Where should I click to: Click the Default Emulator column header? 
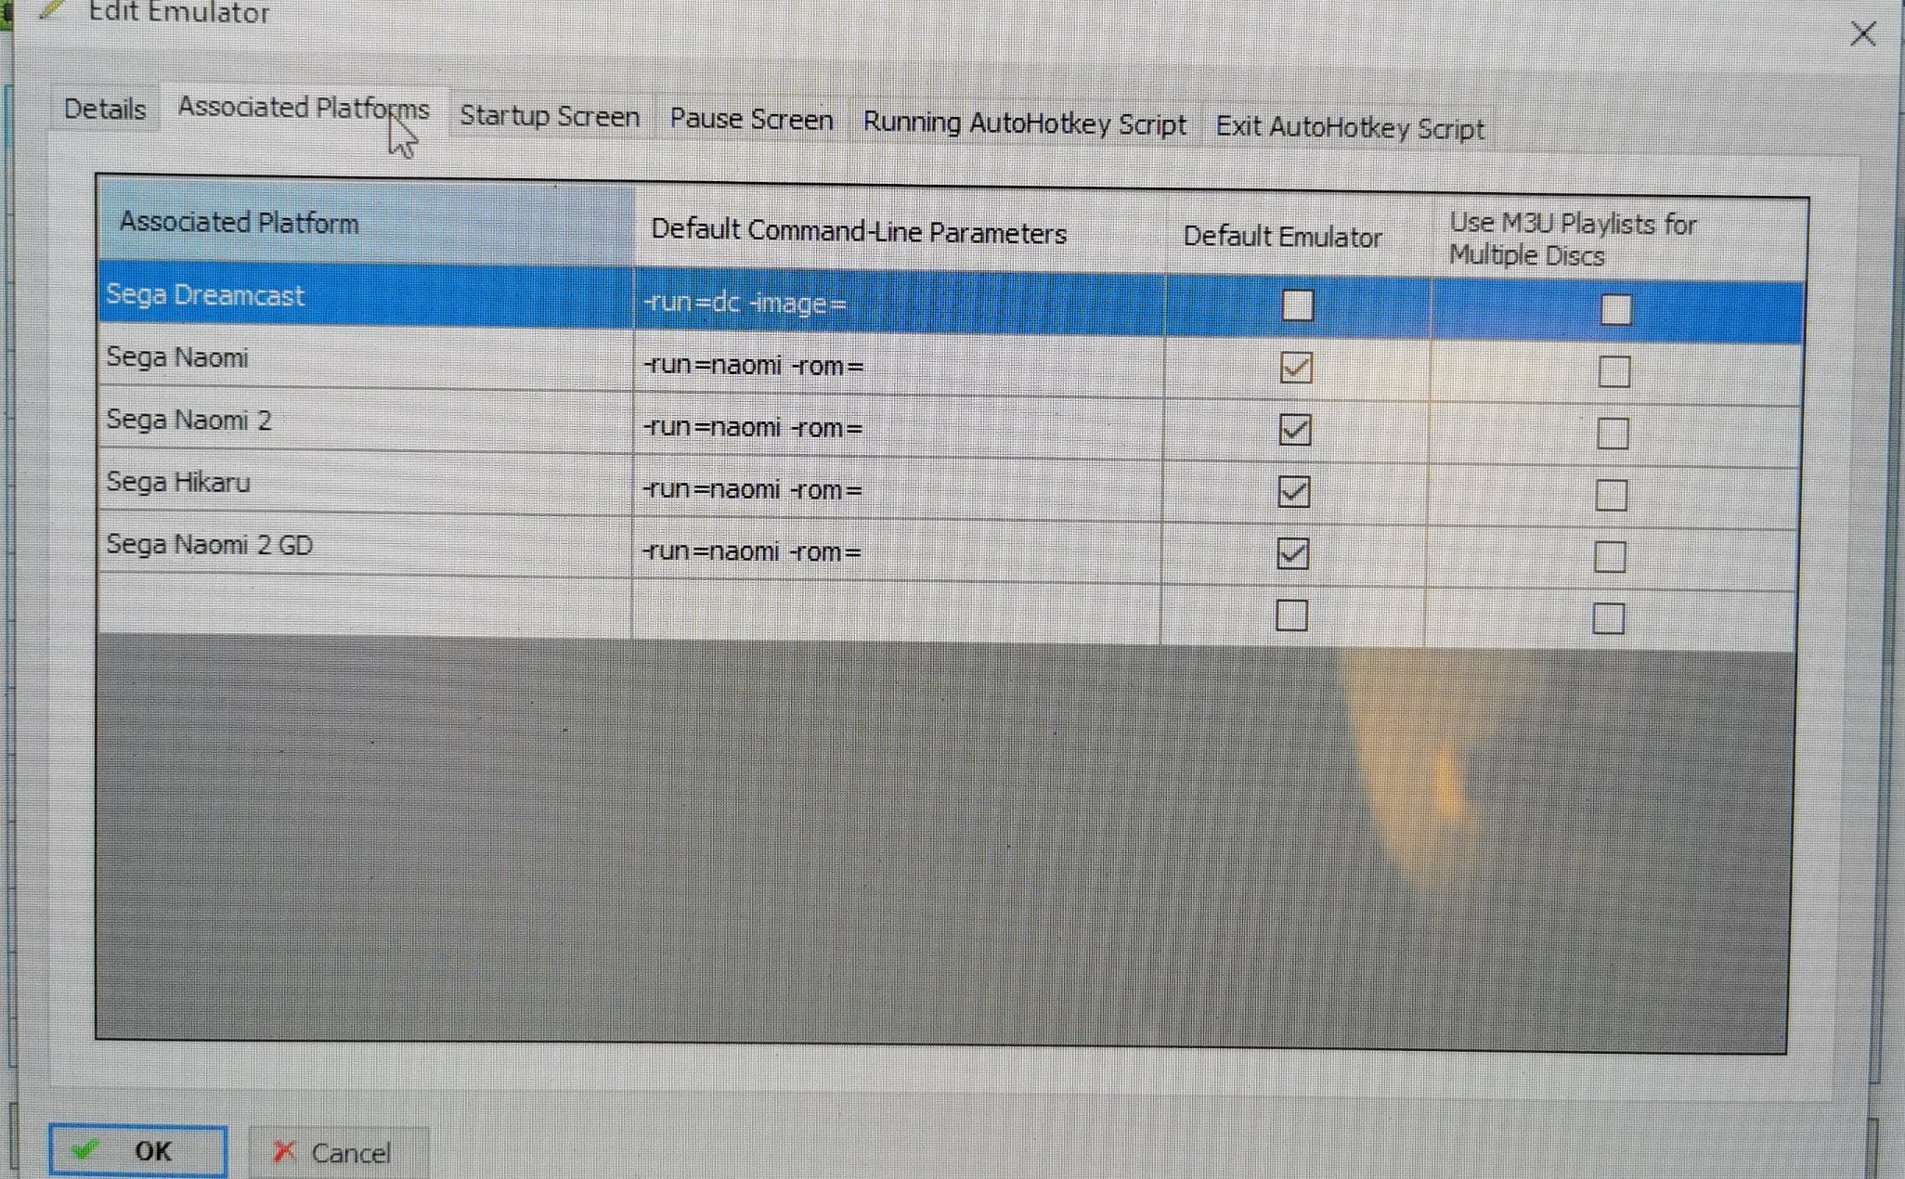tap(1300, 238)
